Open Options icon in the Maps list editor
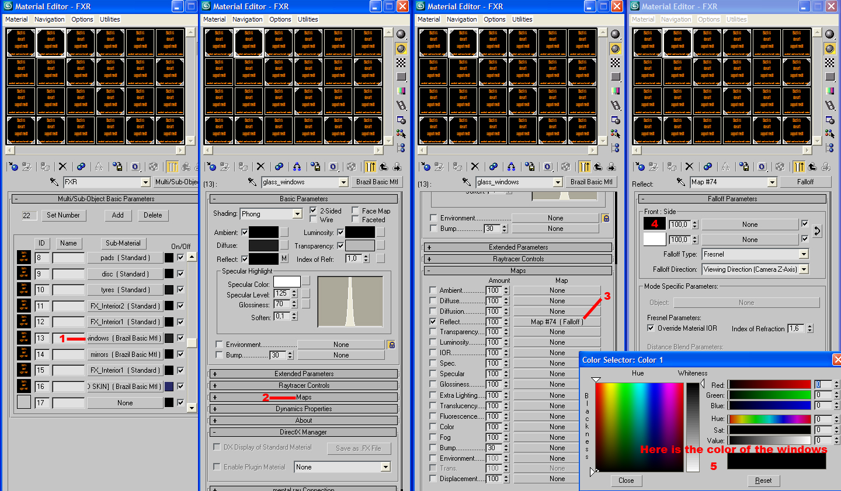This screenshot has height=491, width=841. 616,120
